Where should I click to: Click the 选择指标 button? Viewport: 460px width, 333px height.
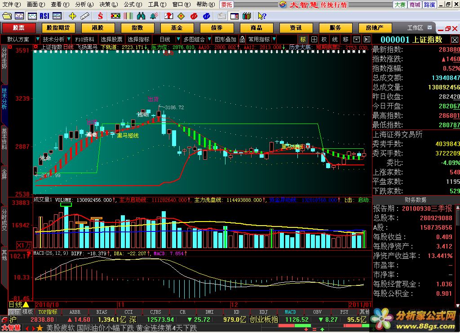(x=138, y=39)
